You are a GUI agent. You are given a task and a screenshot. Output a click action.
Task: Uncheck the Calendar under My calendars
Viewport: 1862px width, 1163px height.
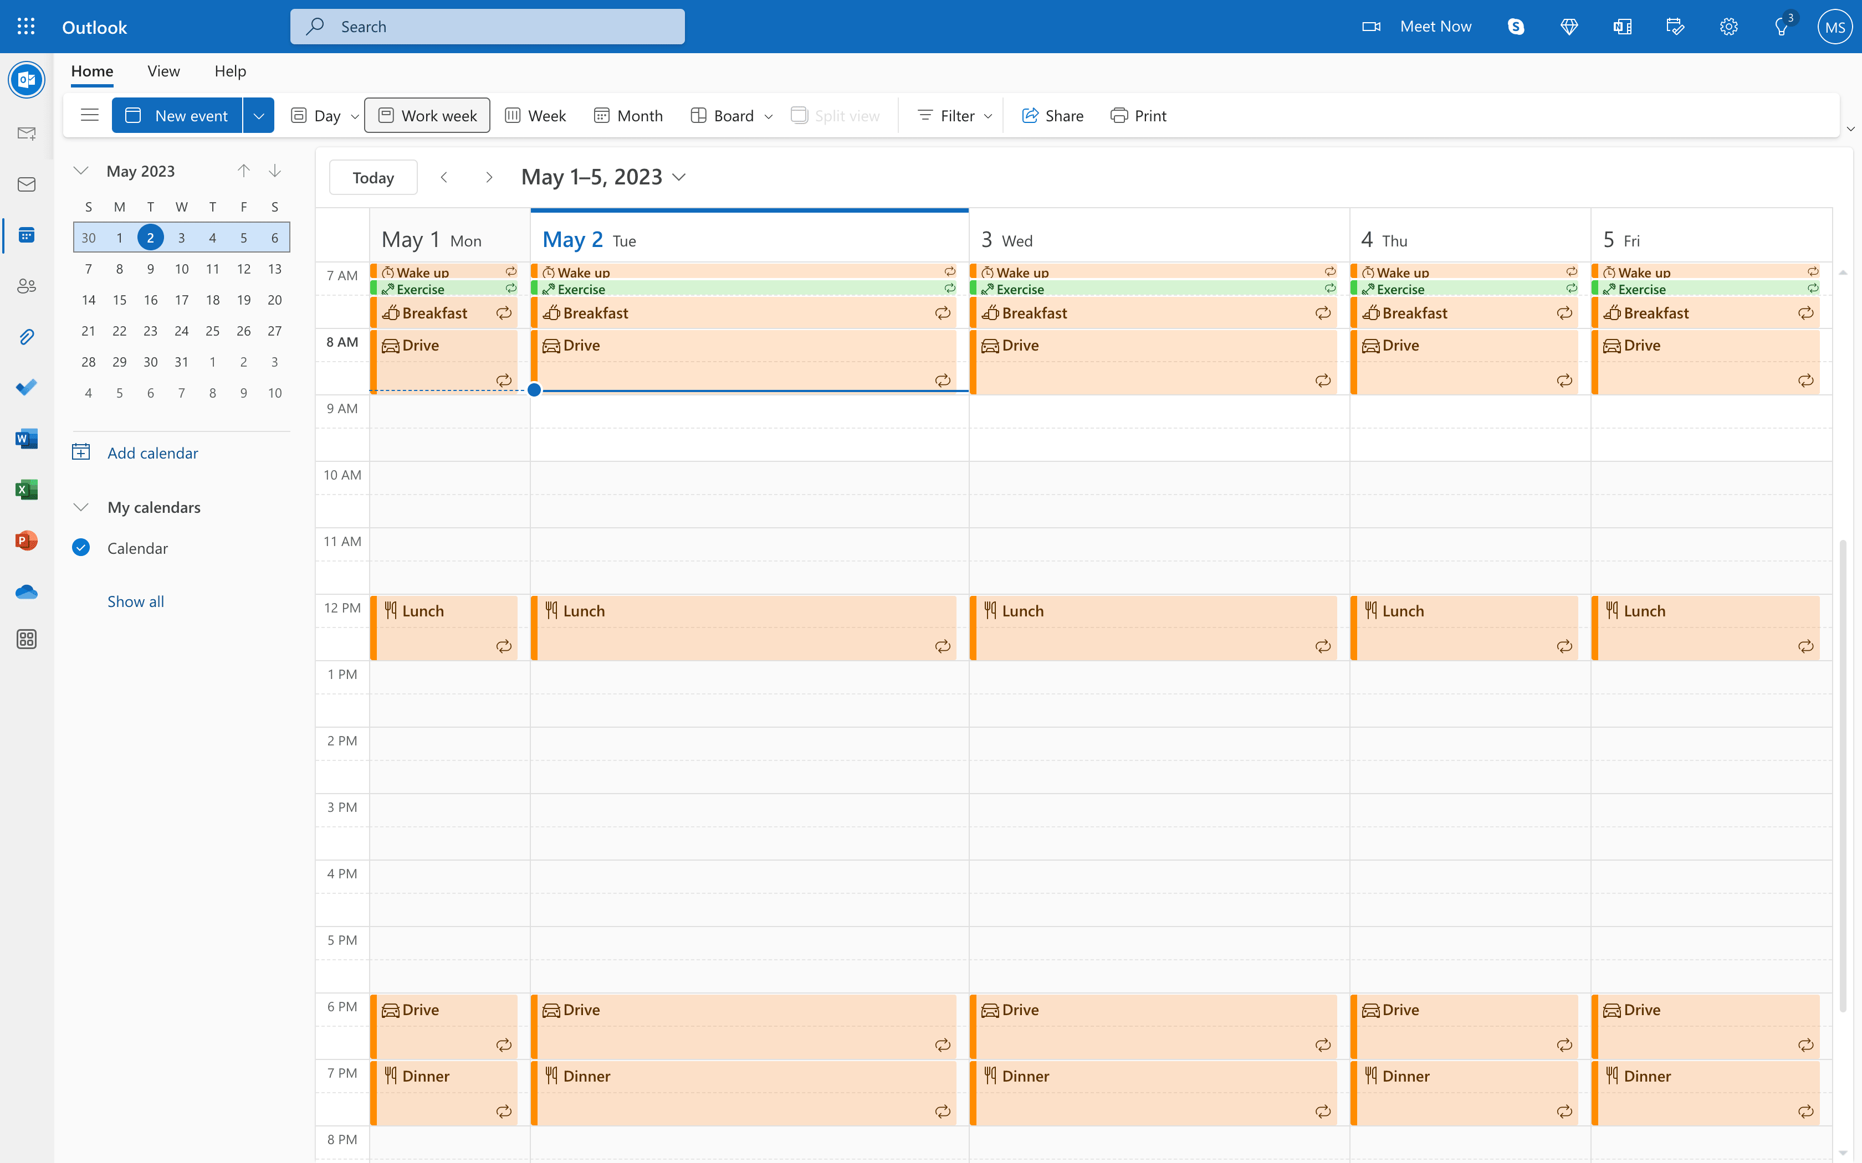[x=81, y=548]
